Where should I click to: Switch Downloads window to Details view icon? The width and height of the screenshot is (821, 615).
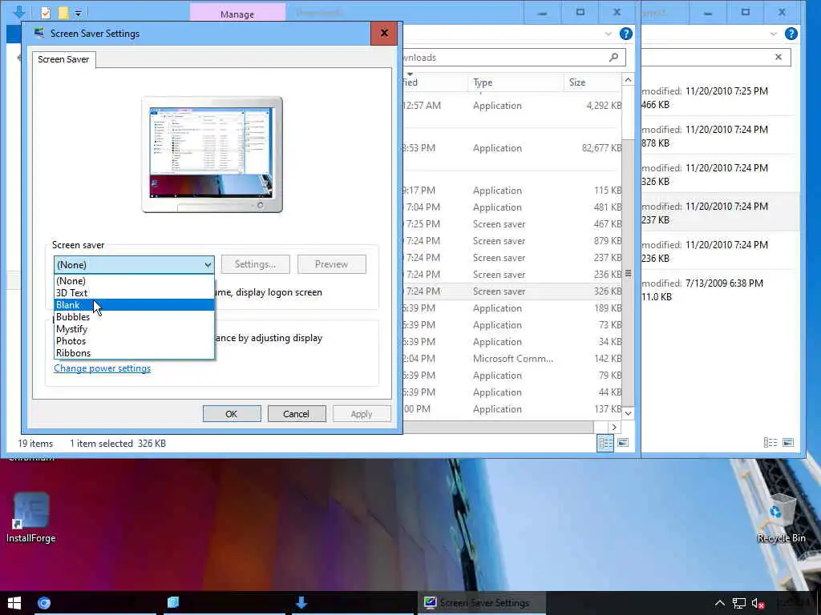point(605,443)
